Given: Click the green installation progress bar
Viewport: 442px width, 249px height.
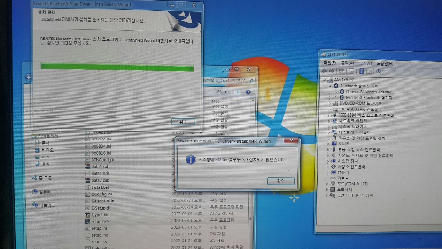Looking at the screenshot, I should [117, 67].
